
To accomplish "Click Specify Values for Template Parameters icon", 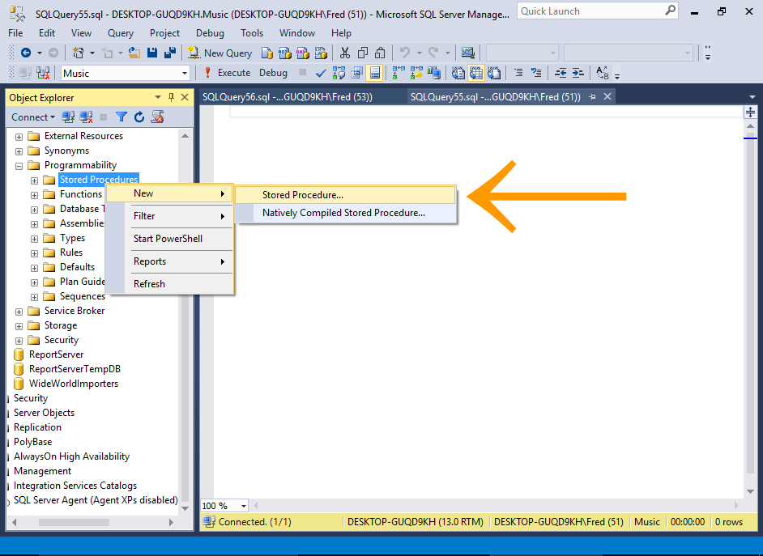I will coord(603,74).
